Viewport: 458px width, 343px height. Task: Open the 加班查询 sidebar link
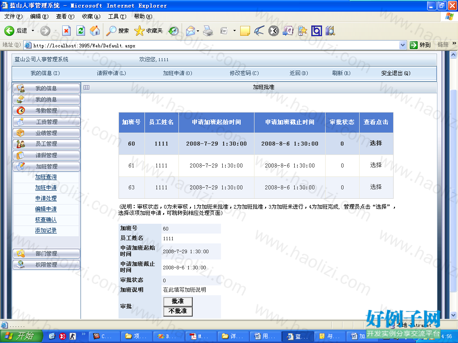tap(46, 177)
